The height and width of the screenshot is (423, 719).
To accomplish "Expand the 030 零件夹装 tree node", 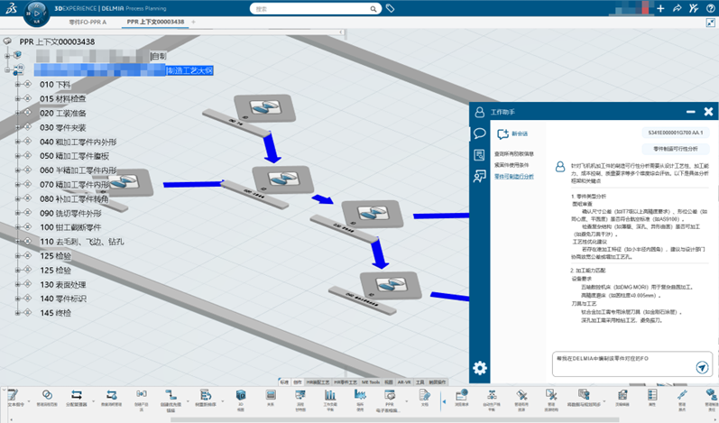I will 17,127.
